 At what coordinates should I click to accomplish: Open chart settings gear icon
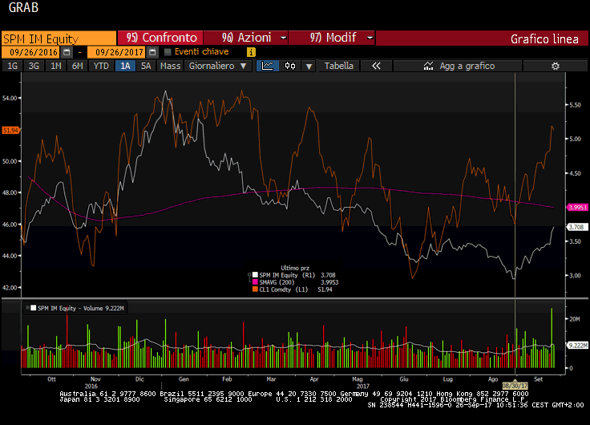click(x=555, y=66)
